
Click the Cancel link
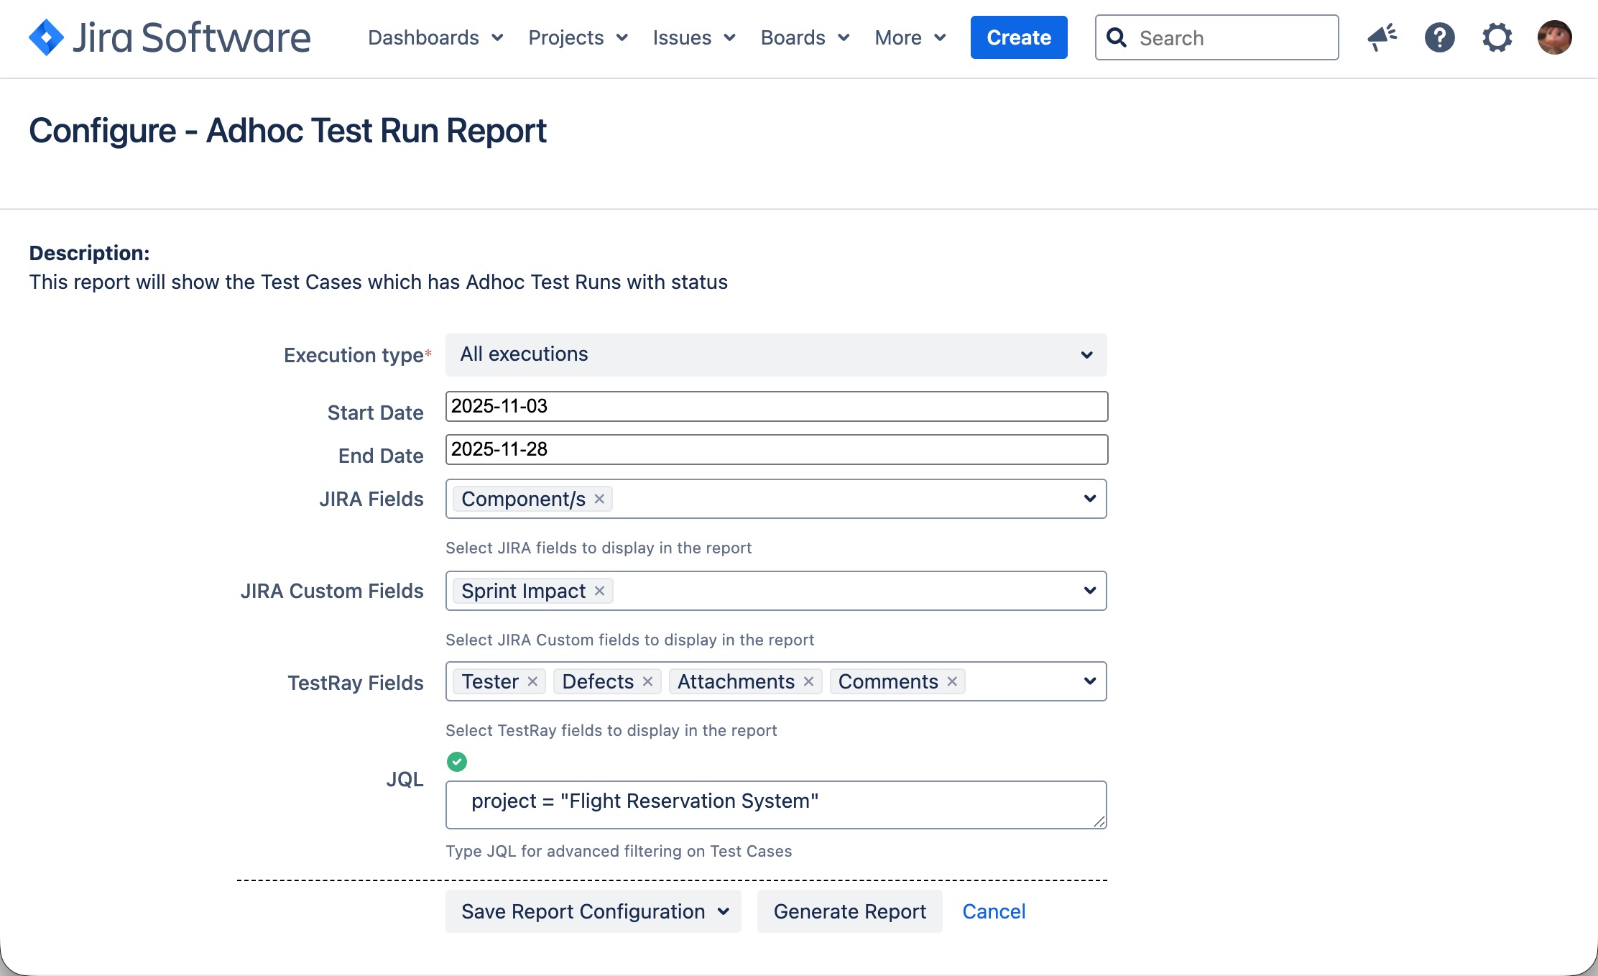click(x=994, y=911)
